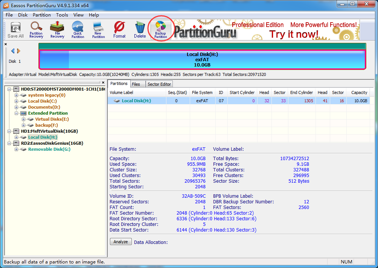Click HD1 MsftVirtualDisk disk icon
Viewport: 378px width, 268px height.
(x=16, y=131)
